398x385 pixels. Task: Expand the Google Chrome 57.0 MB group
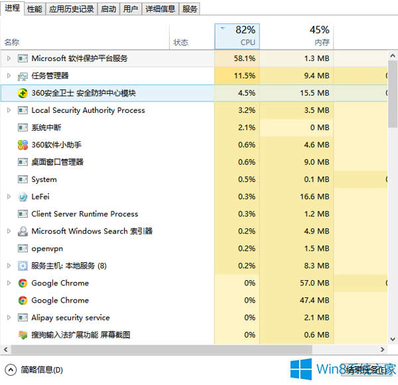click(9, 283)
